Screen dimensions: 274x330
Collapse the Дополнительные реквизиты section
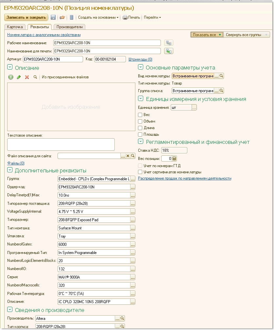[10, 170]
